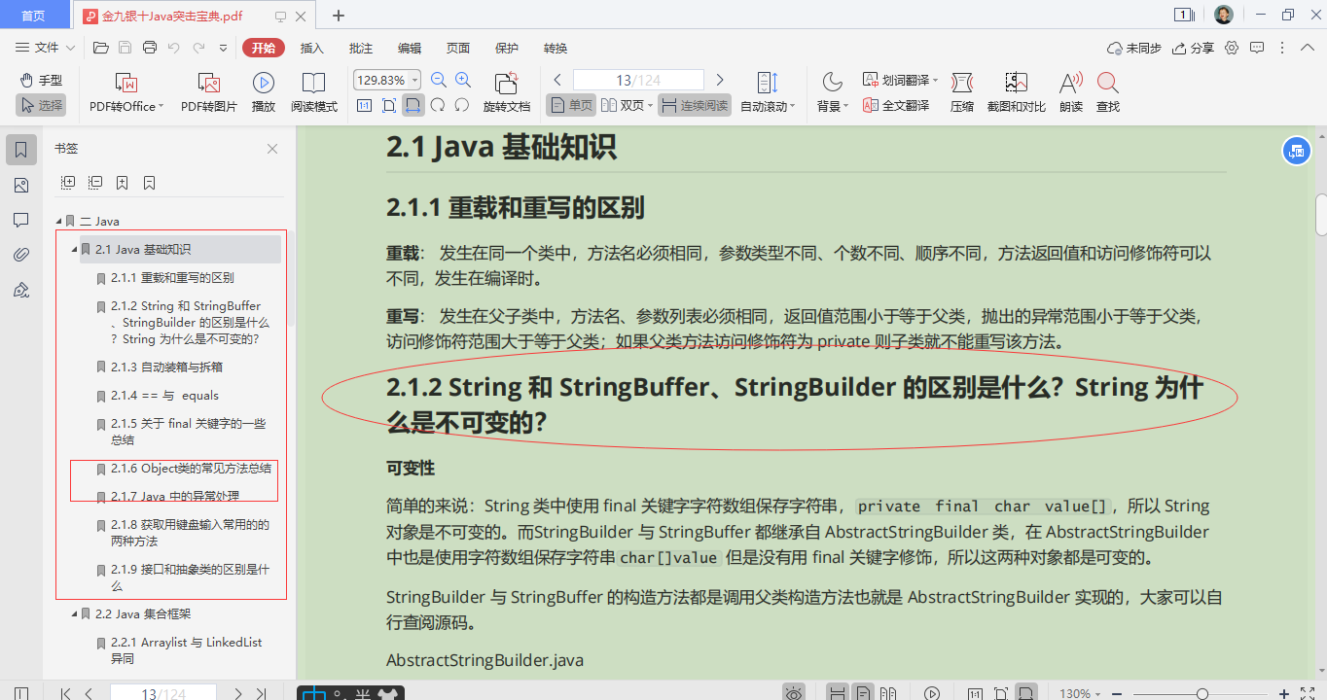Viewport: 1327px width, 700px height.
Task: Go to next page arrow in toolbar
Action: pos(720,80)
